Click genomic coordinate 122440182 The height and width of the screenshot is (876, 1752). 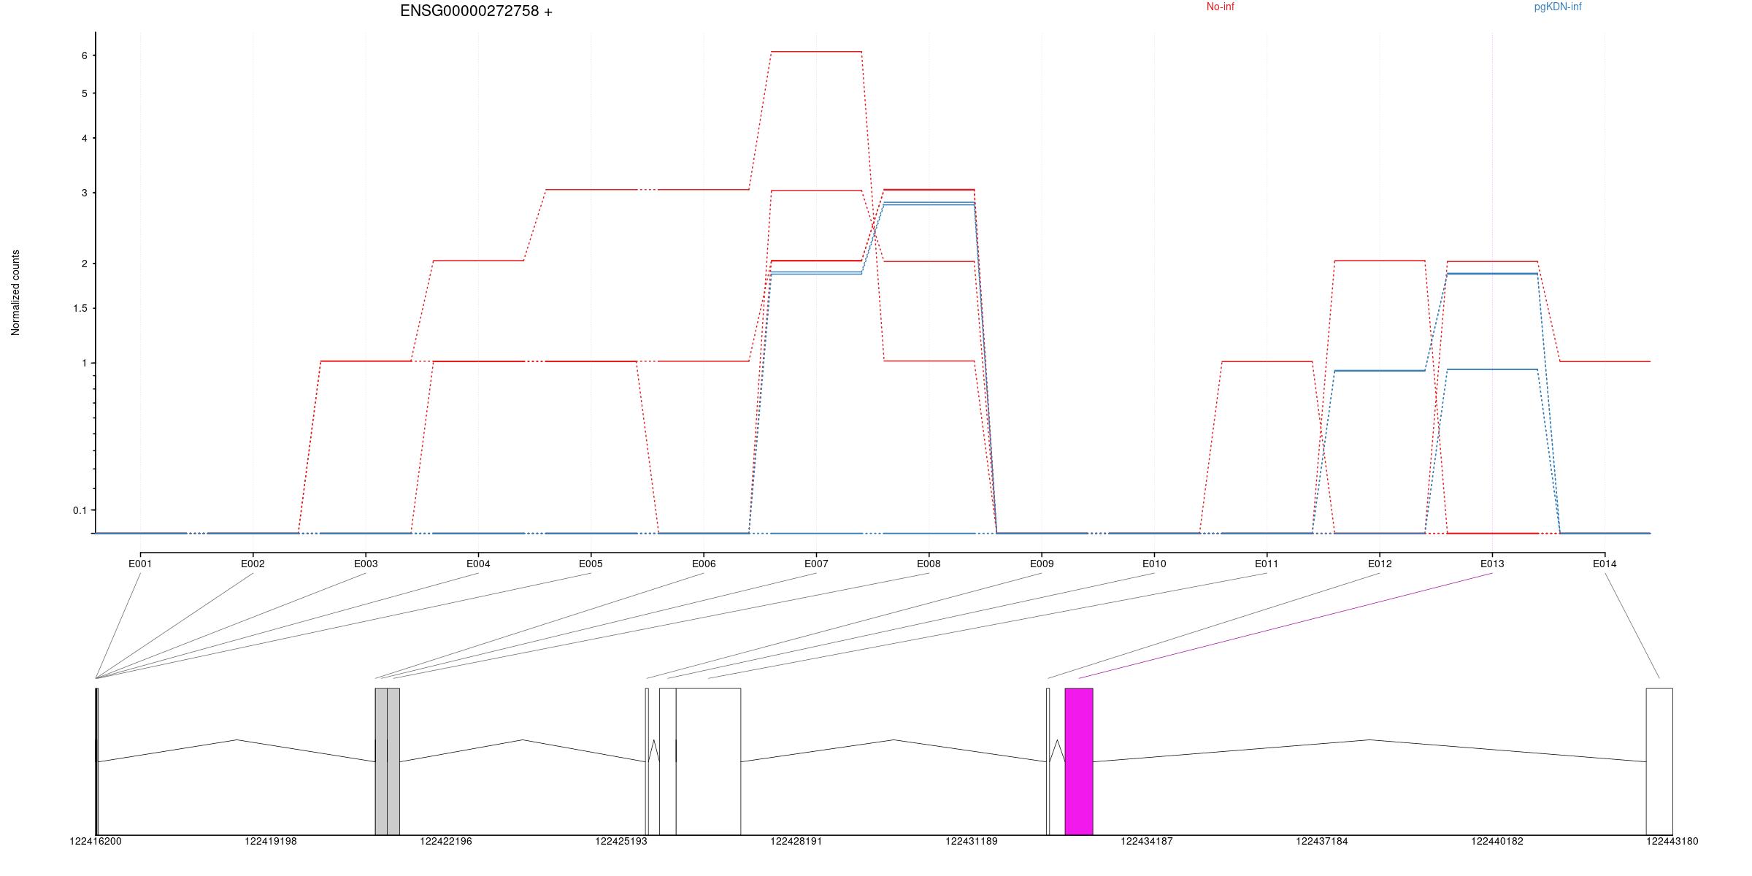1497,841
